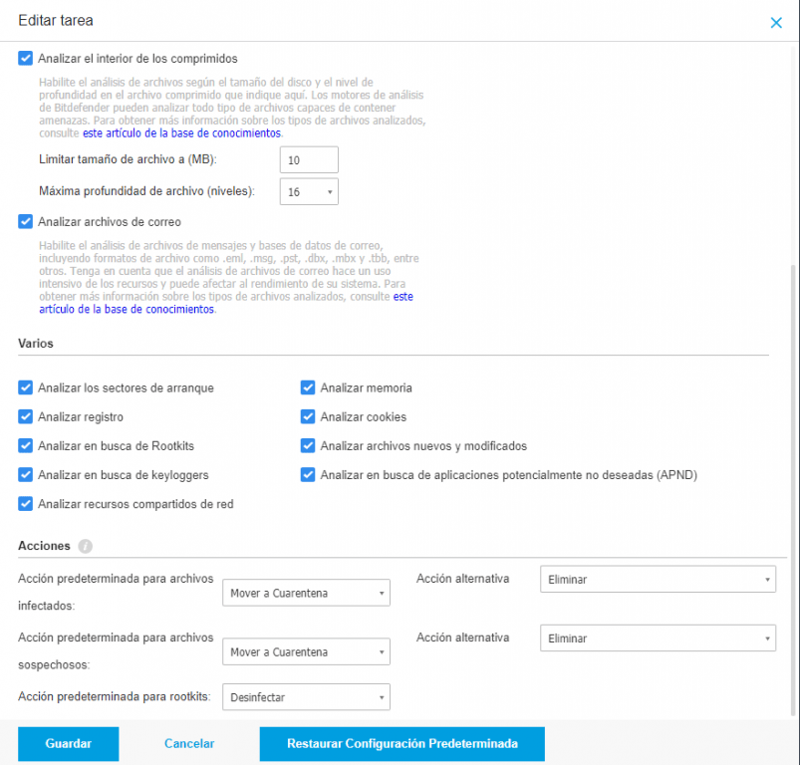Toggle Analizar en busca de Rootkits
The width and height of the screenshot is (800, 765).
click(26, 445)
